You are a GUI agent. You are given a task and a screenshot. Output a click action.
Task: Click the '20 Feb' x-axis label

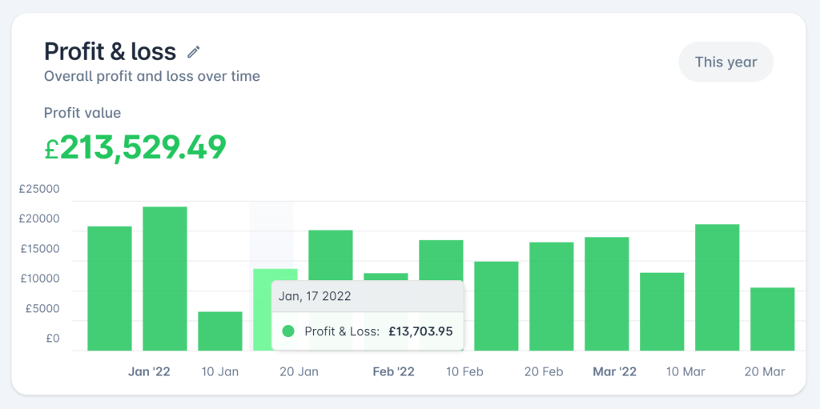tap(544, 372)
